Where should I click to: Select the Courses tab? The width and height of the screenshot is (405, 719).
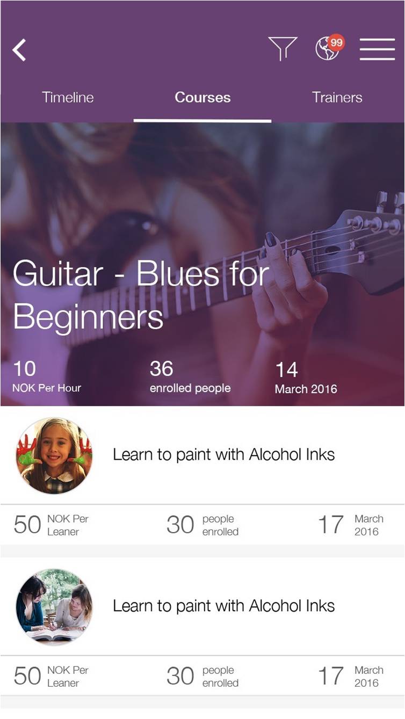[x=202, y=97]
